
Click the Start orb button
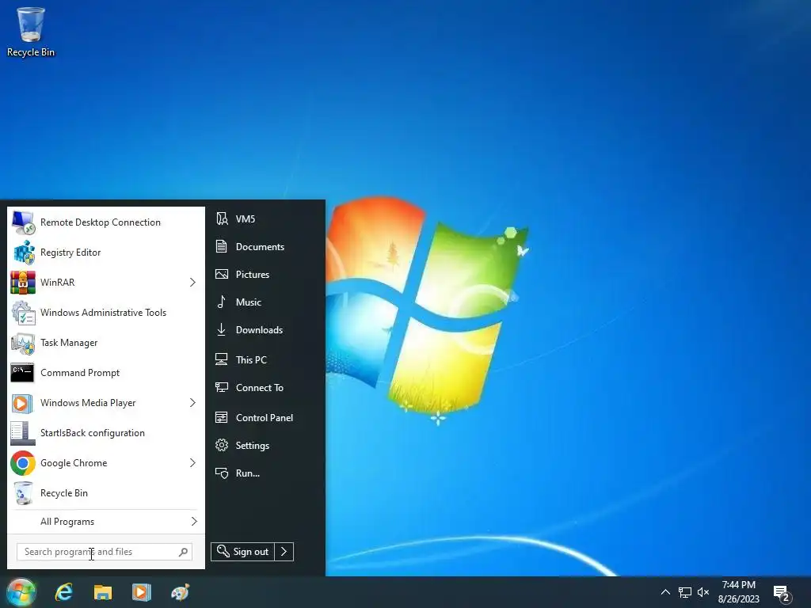21,592
